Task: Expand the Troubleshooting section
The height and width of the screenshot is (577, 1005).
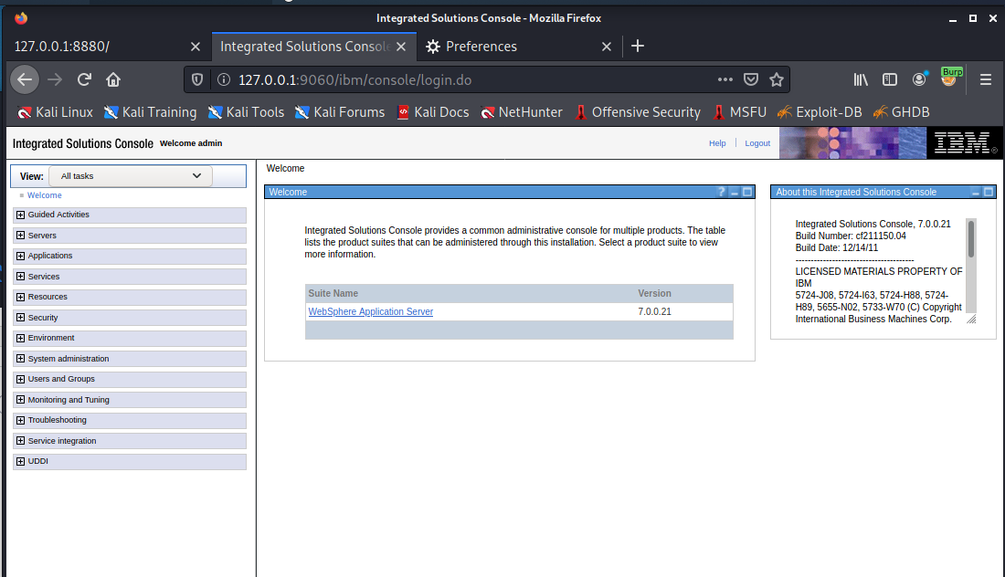Action: (20, 420)
